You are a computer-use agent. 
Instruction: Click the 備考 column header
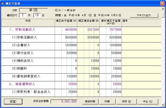[x=142, y=23]
